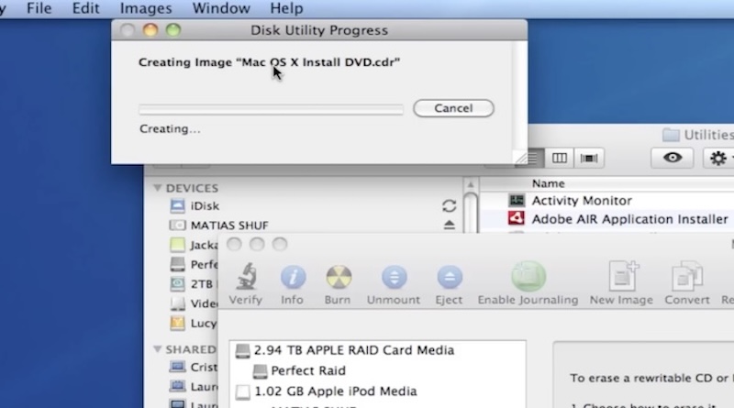The image size is (734, 408).
Task: Collapse the SHARED section in Finder sidebar
Action: coord(157,349)
